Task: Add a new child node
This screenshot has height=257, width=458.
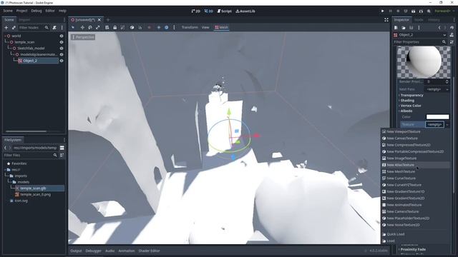Action: coord(6,27)
